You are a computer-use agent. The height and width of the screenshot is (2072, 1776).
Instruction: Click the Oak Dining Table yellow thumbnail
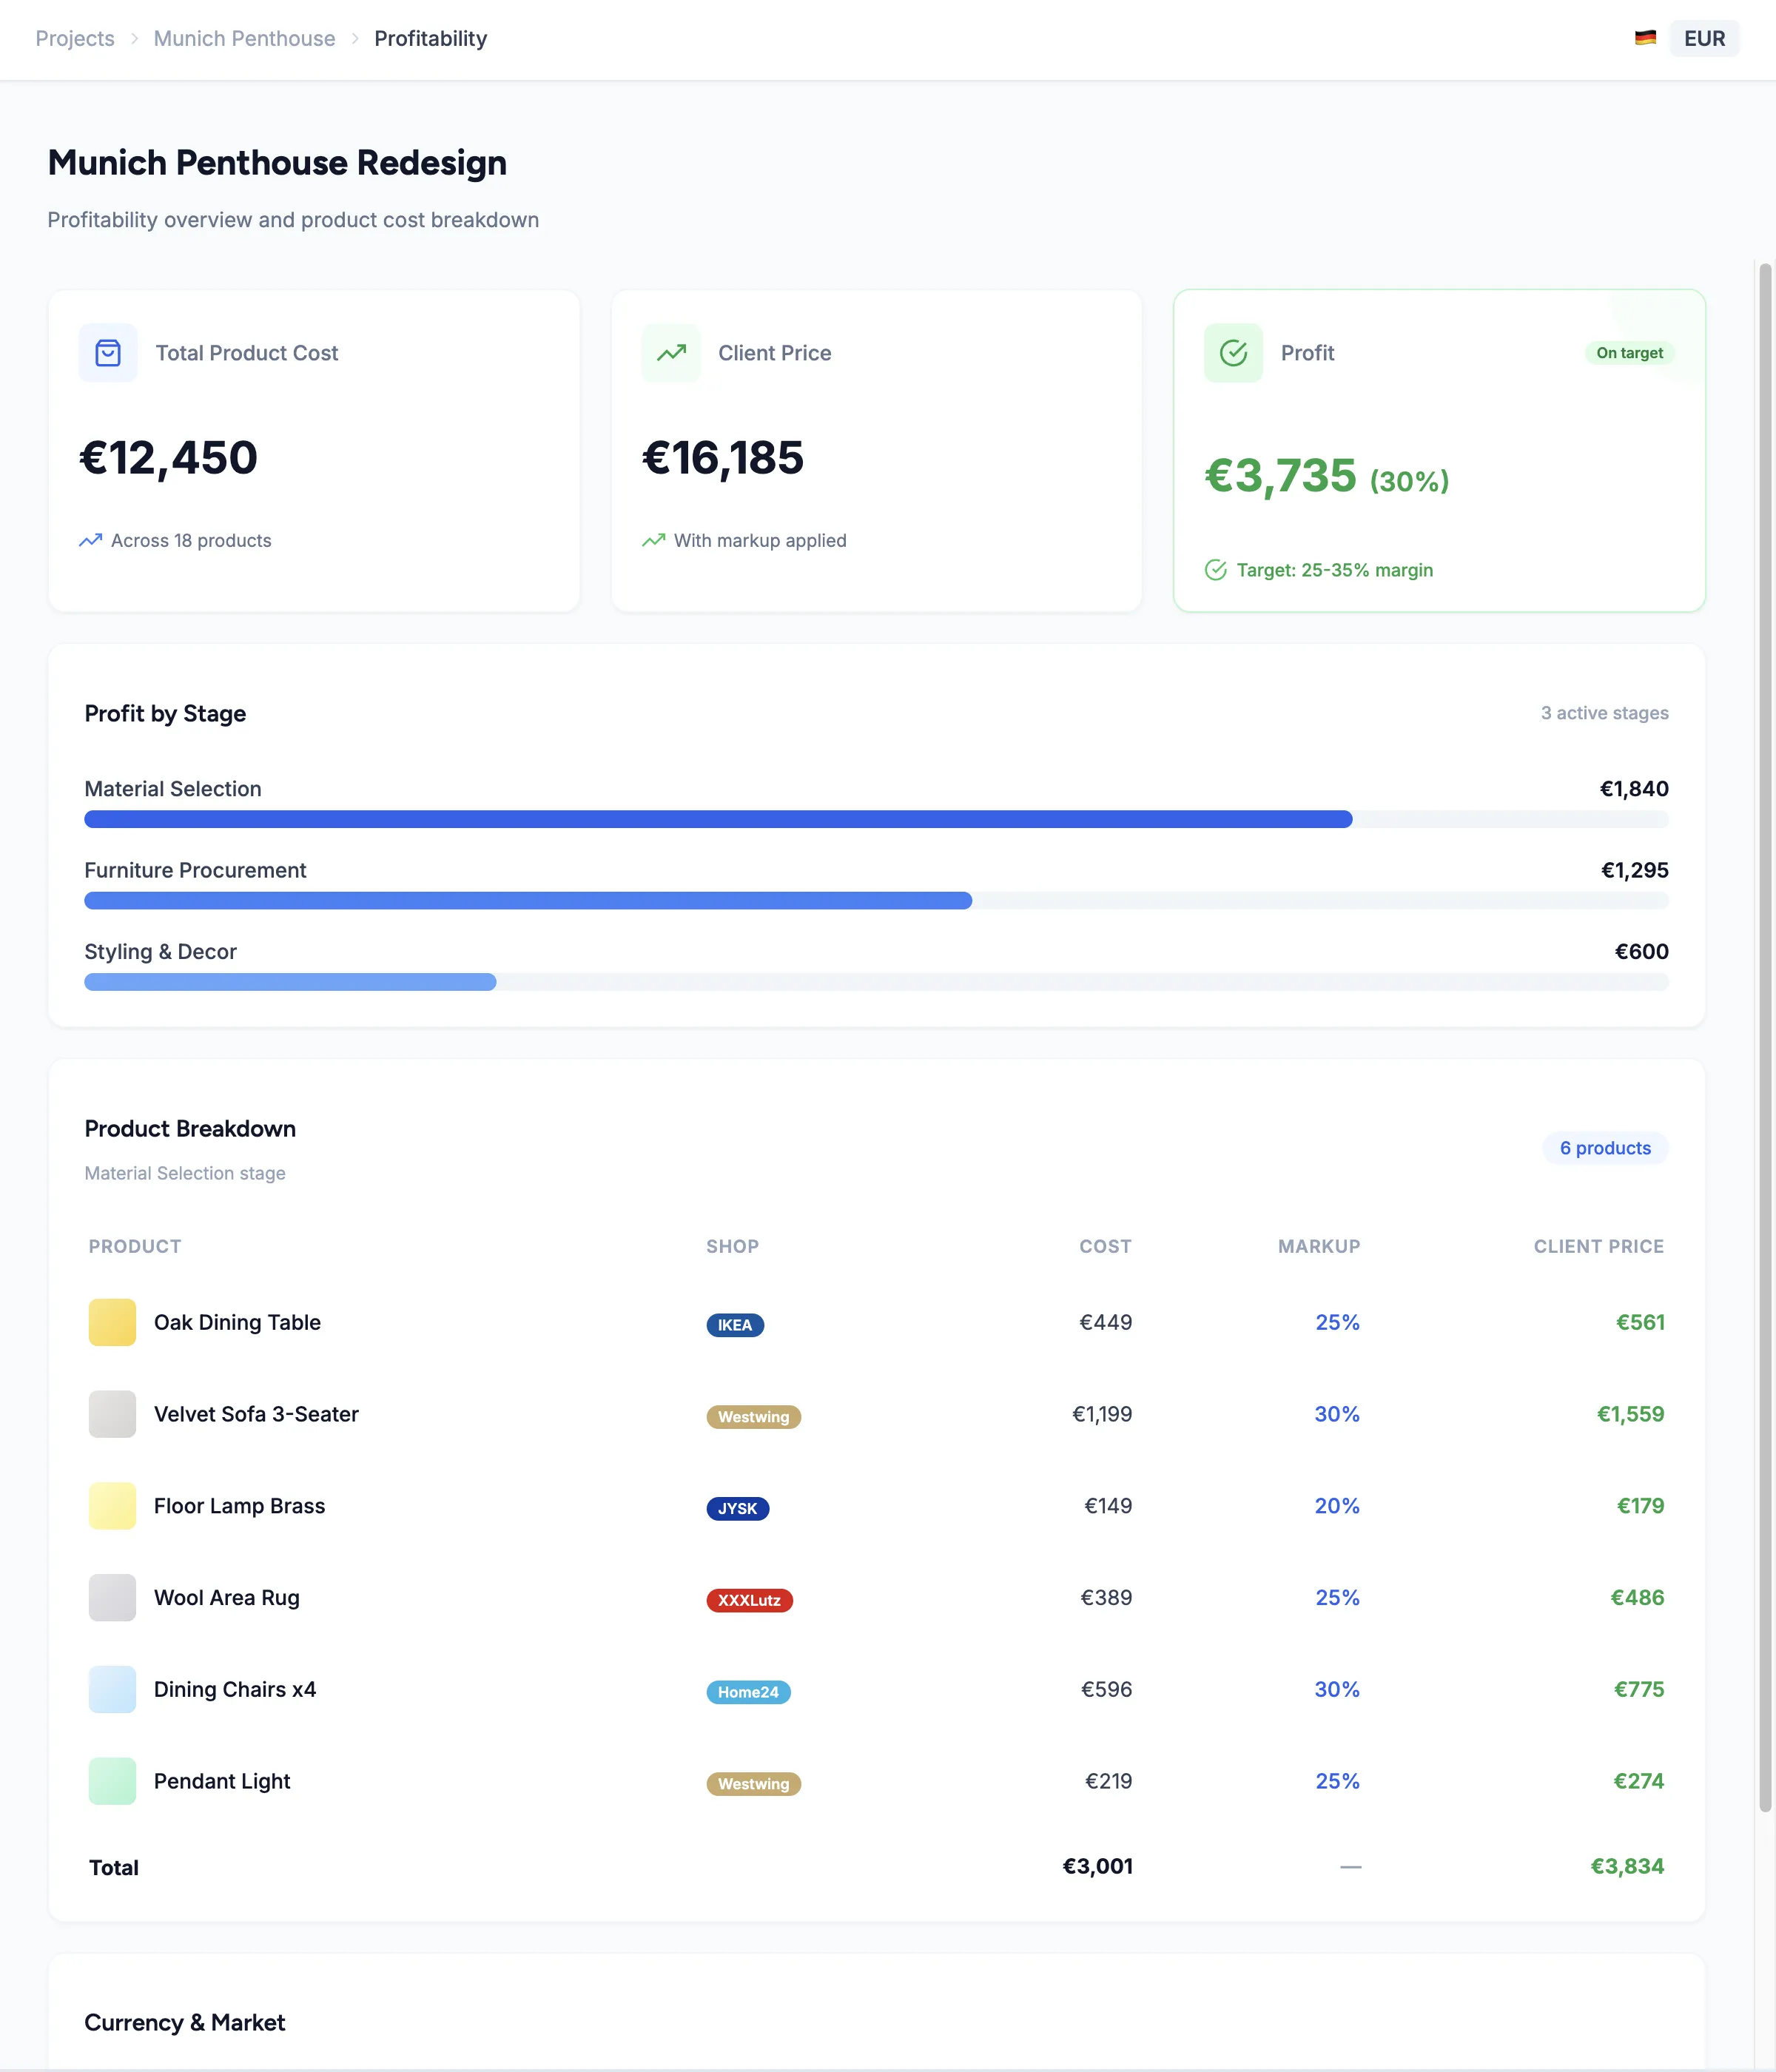click(x=112, y=1322)
